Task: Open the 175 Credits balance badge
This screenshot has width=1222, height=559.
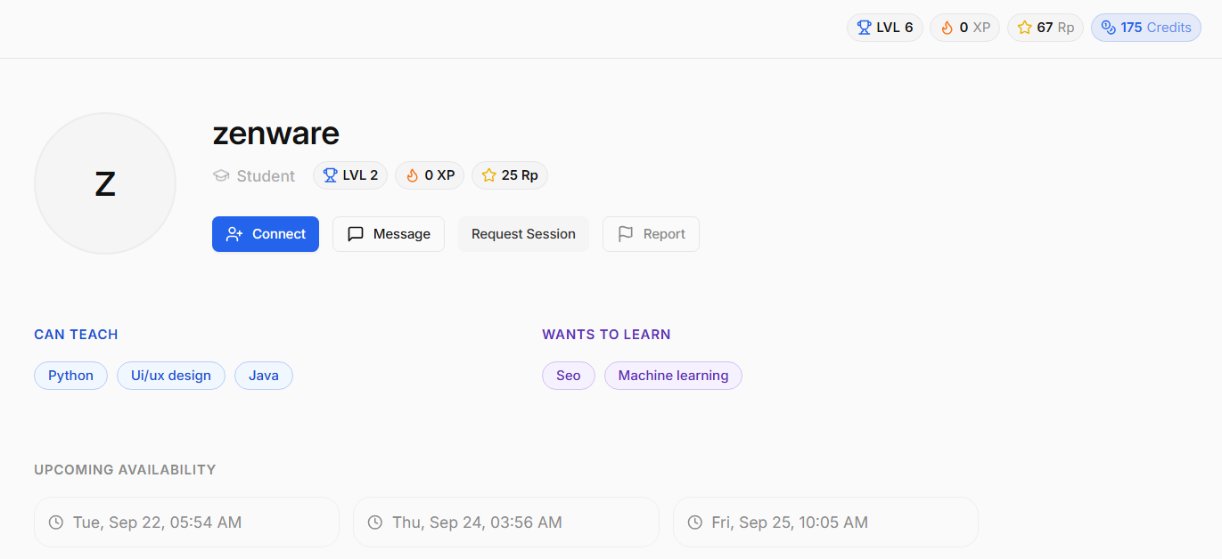Action: (x=1145, y=28)
